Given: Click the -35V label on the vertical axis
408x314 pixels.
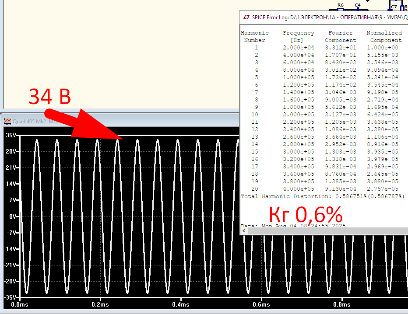Looking at the screenshot, I should [x=10, y=297].
